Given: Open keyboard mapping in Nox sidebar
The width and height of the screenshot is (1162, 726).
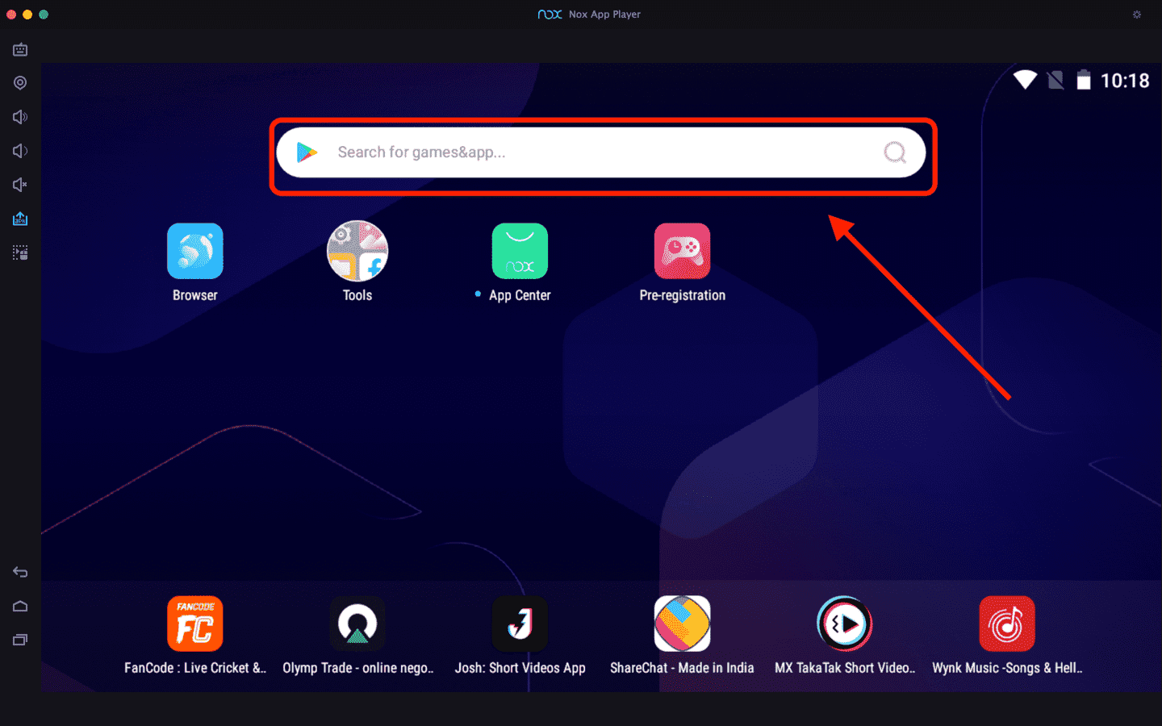Looking at the screenshot, I should click(x=20, y=50).
